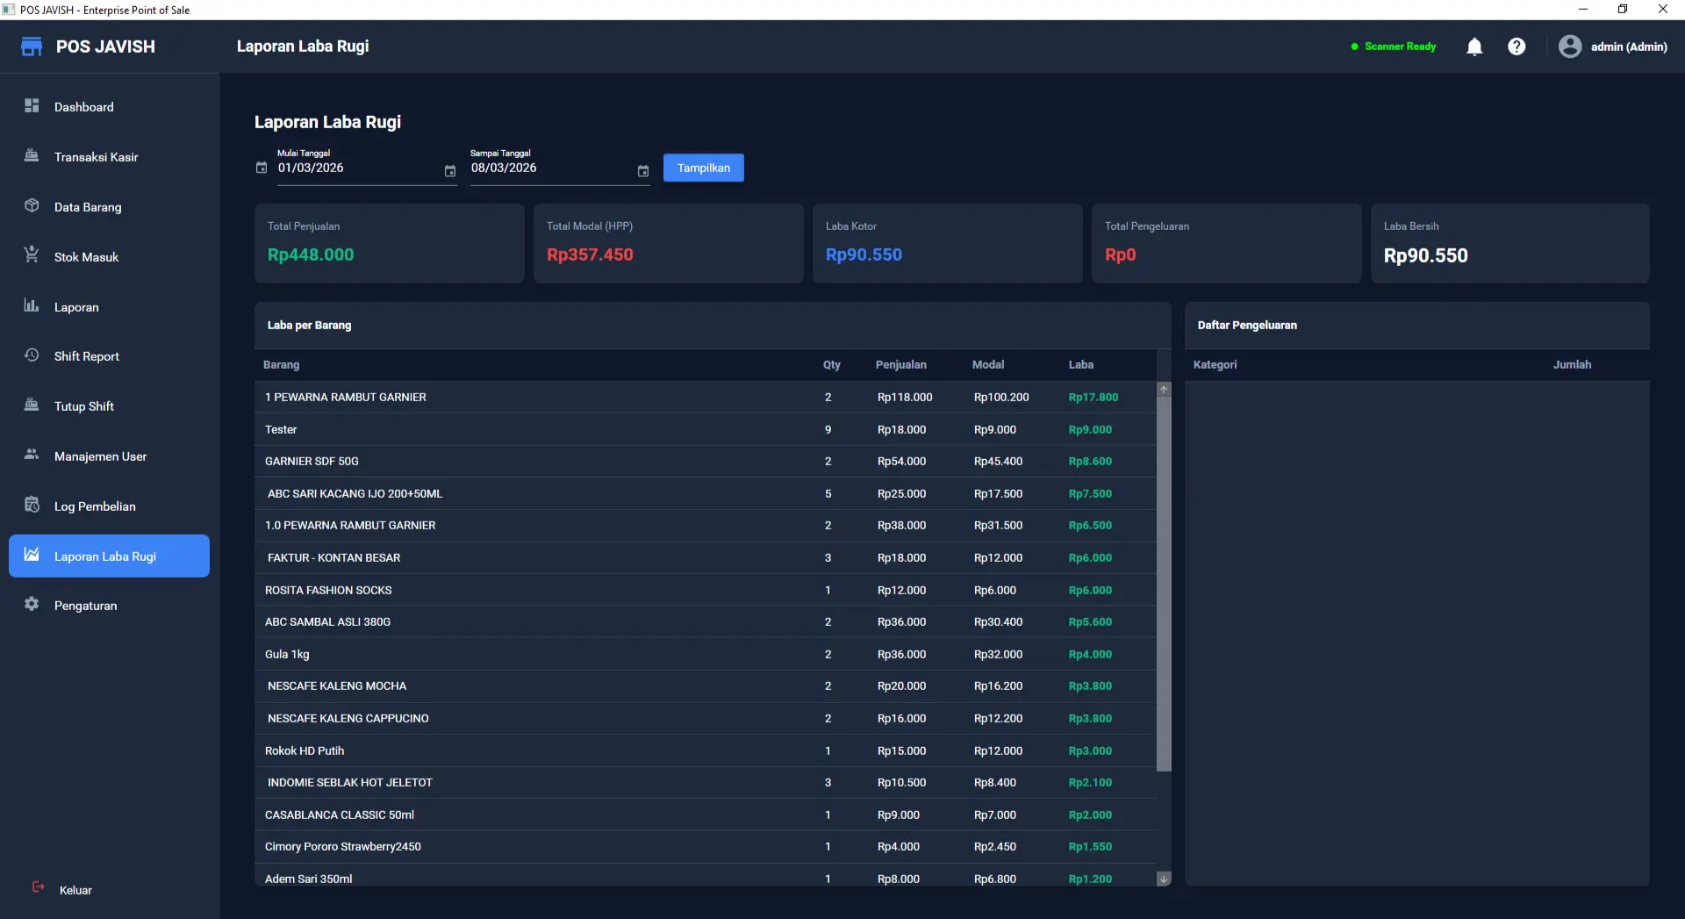
Task: Click the Stok Masuk cart icon
Action: [32, 255]
